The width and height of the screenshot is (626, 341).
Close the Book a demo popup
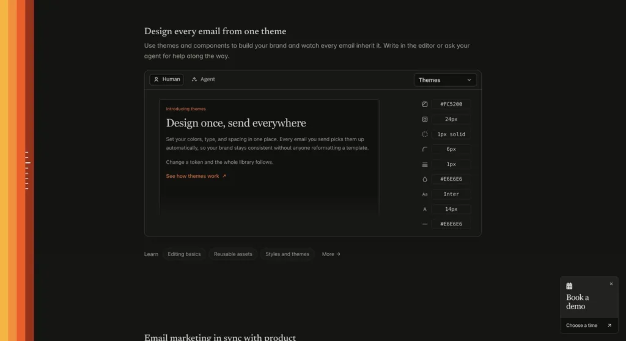coord(611,284)
